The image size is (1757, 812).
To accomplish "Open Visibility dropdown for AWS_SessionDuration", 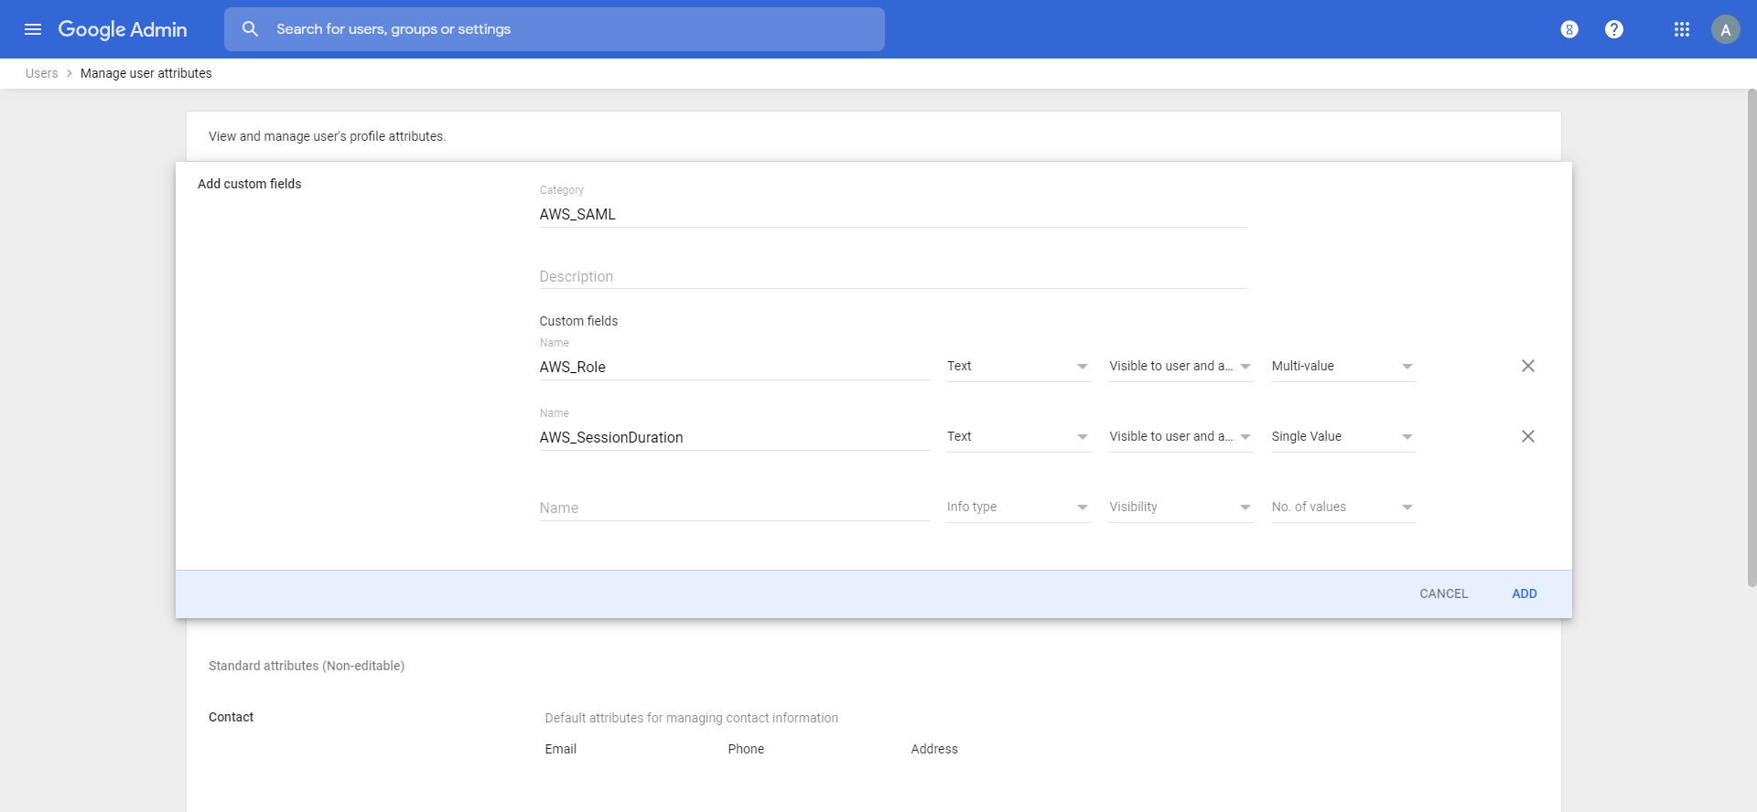I will pos(1180,436).
